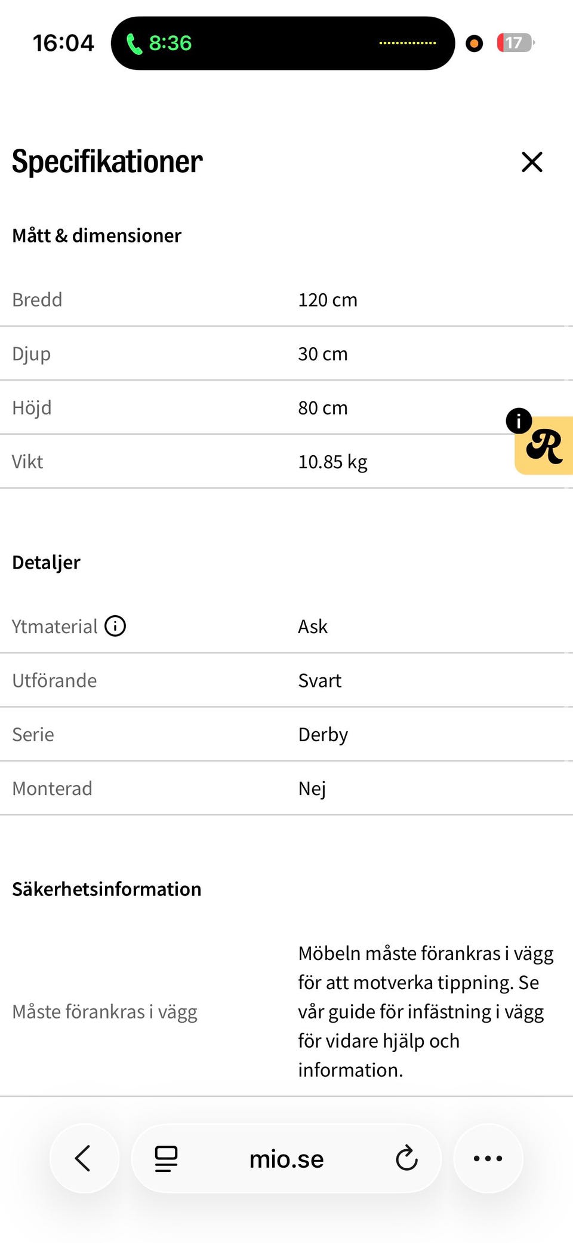Image resolution: width=573 pixels, height=1243 pixels.
Task: Tap the green phone call indicator
Action: pyautogui.click(x=134, y=44)
